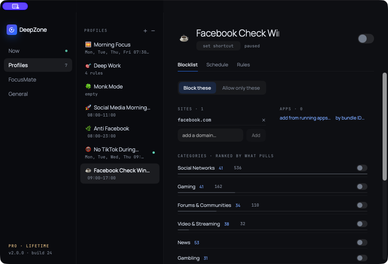Select the No TikTok During profile
This screenshot has width=388, height=264.
point(120,153)
